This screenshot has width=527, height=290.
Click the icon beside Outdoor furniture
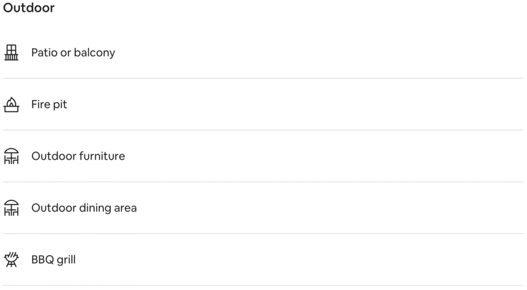coord(11,156)
